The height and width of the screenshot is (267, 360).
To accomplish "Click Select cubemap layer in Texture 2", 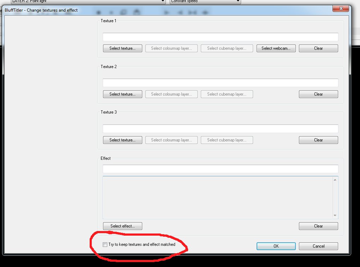I will click(227, 94).
